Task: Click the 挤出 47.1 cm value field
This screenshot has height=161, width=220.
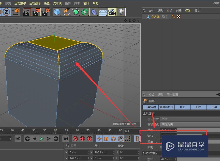Action: (x=168, y=159)
